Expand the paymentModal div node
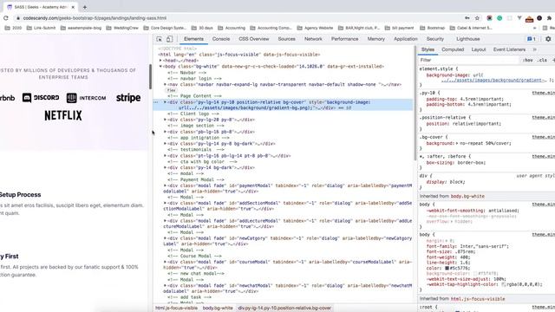The width and height of the screenshot is (555, 312). point(166,185)
